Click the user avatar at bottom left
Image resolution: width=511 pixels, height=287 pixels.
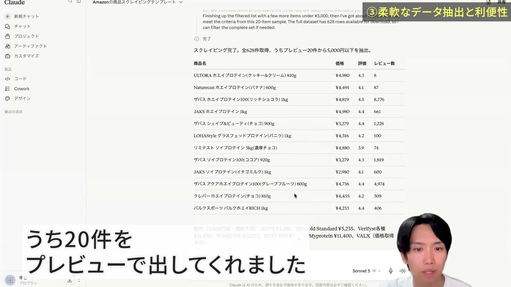point(10,280)
